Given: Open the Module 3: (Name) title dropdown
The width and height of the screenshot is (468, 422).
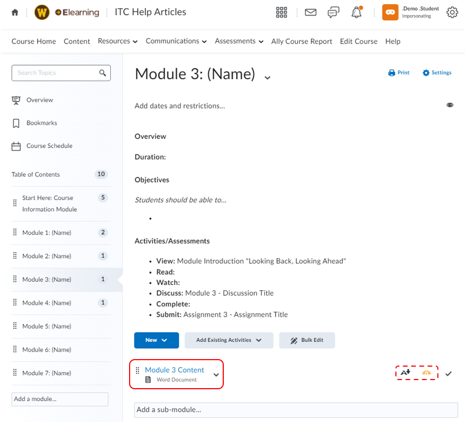Looking at the screenshot, I should pos(267,77).
